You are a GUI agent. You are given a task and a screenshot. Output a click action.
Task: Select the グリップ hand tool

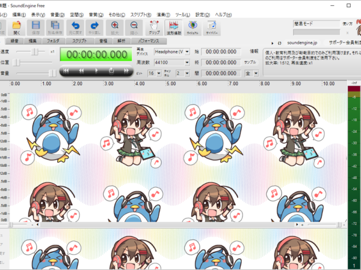click(x=154, y=28)
